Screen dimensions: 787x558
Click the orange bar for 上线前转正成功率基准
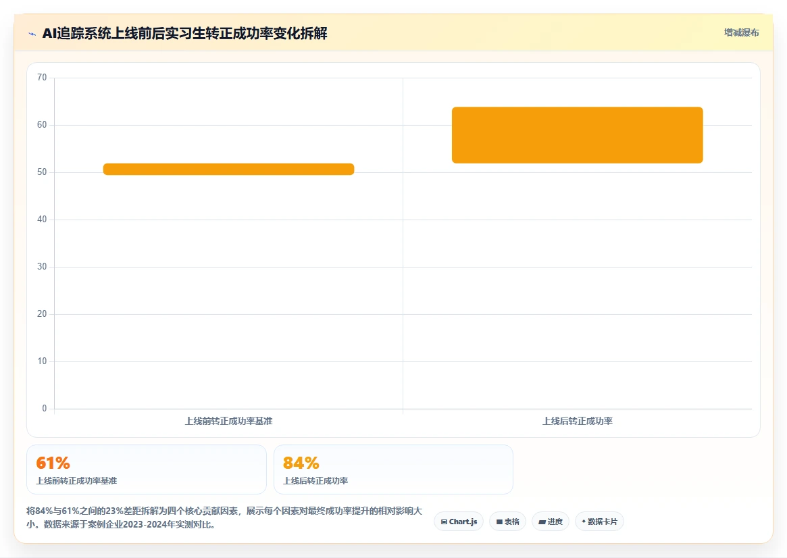(x=228, y=169)
